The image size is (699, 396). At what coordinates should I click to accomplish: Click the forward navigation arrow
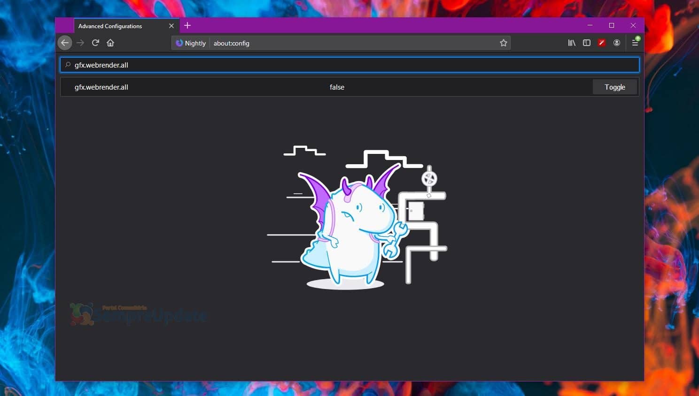point(80,43)
